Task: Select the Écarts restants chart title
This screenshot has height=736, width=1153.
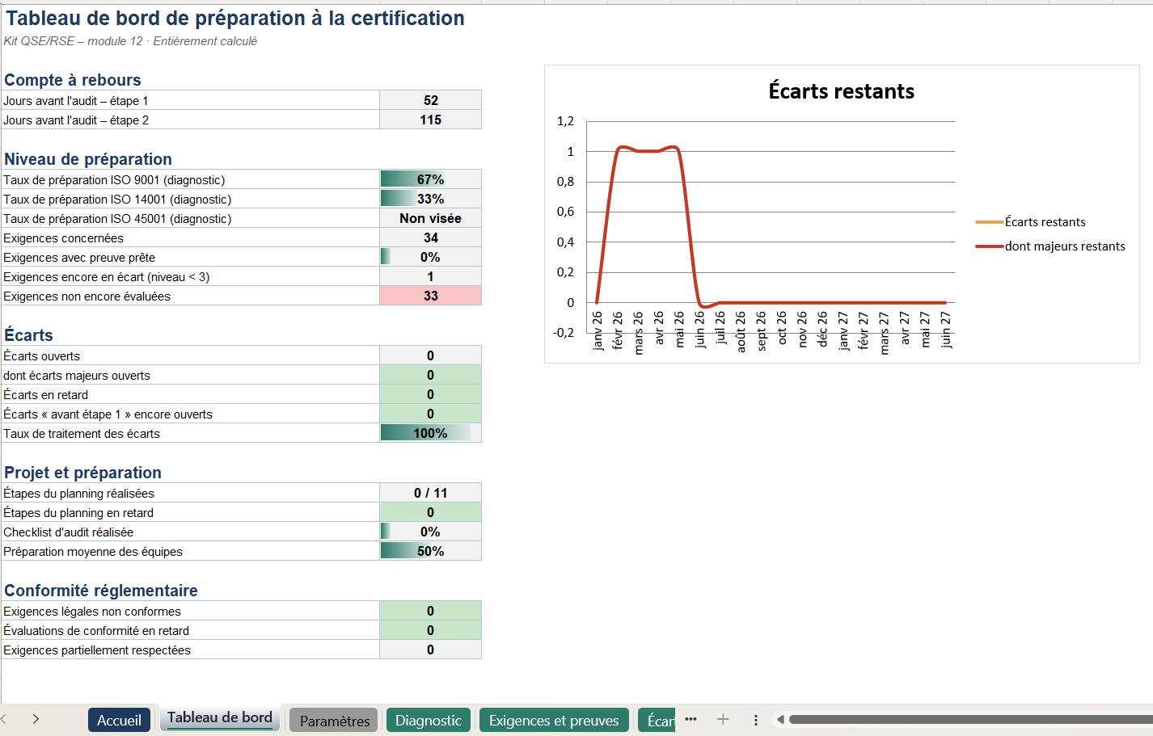Action: pos(841,91)
